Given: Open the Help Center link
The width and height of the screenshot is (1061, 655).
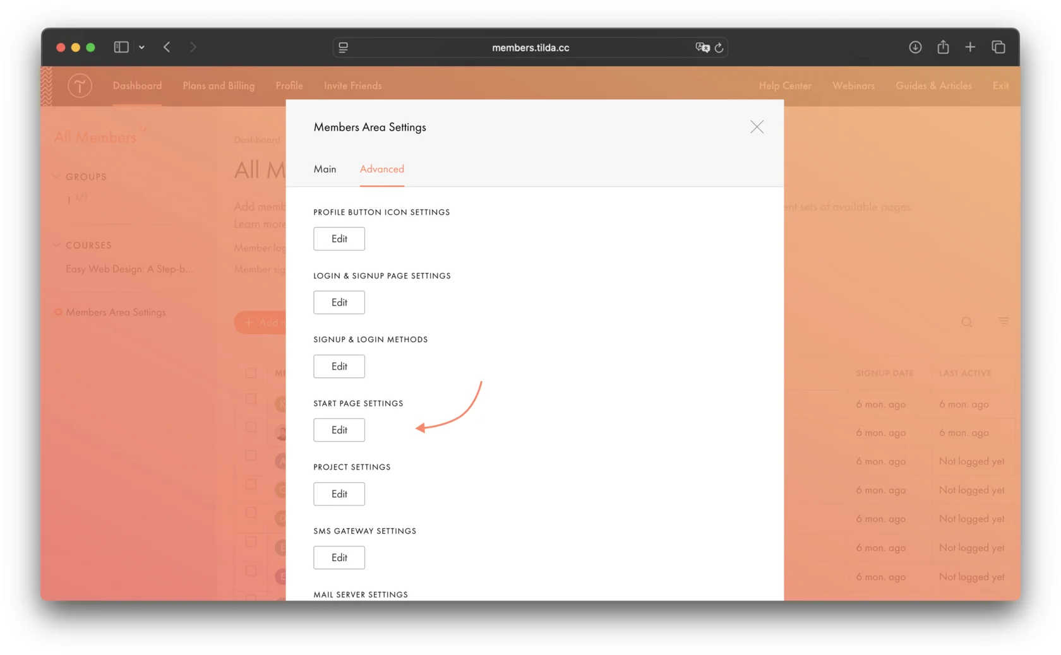Looking at the screenshot, I should (x=785, y=85).
